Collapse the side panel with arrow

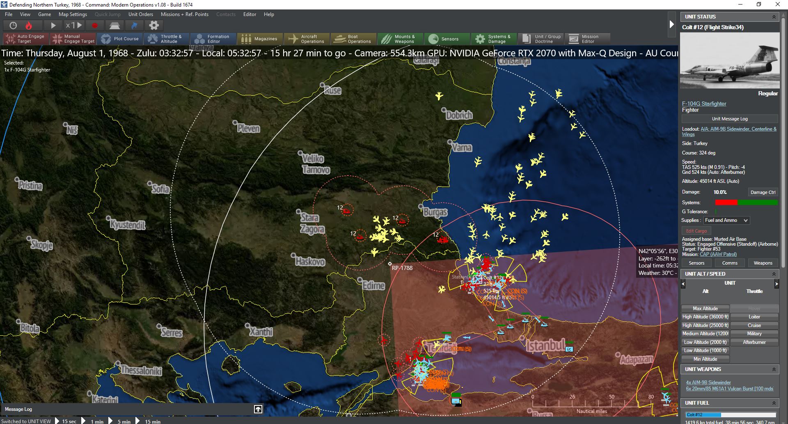coord(671,24)
